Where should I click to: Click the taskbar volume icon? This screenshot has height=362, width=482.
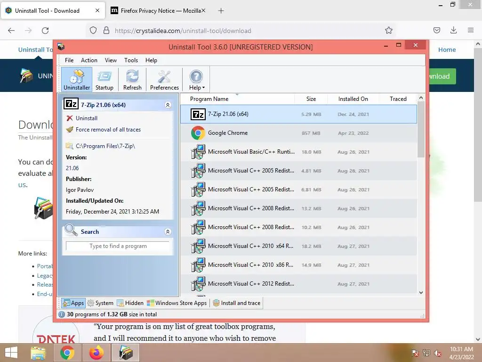[437, 353]
